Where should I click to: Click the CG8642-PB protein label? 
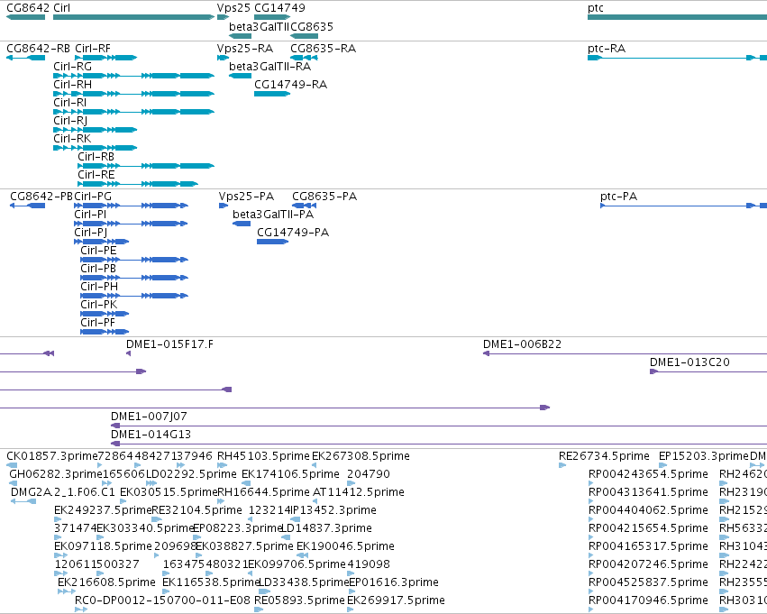click(41, 197)
